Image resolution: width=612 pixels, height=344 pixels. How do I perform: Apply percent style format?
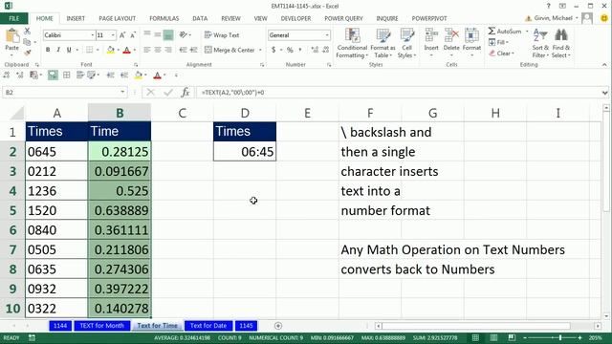290,50
